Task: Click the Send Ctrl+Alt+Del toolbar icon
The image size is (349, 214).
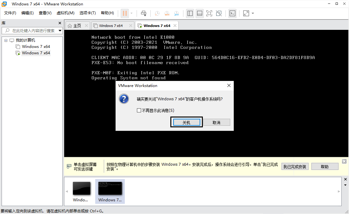Action: tap(144, 13)
